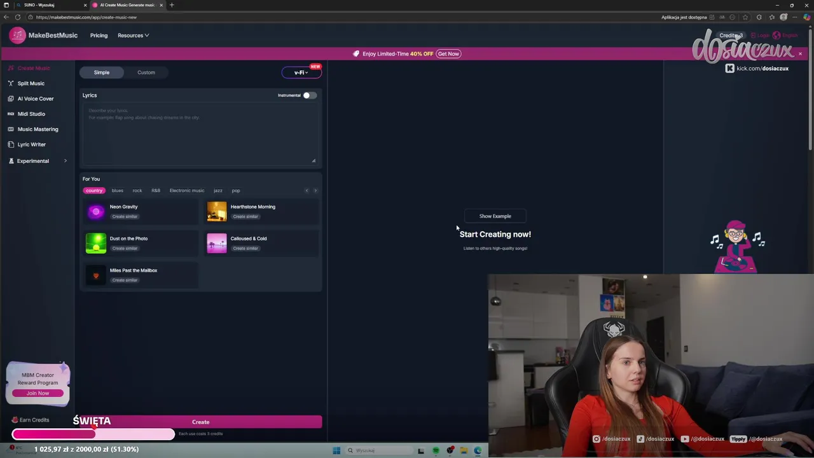Image resolution: width=814 pixels, height=458 pixels.
Task: Open File Explorer from the taskbar
Action: click(x=465, y=450)
